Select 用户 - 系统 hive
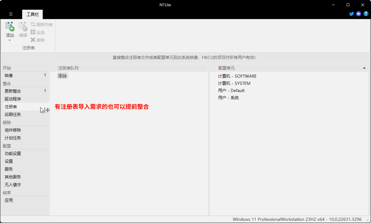 tap(228, 98)
